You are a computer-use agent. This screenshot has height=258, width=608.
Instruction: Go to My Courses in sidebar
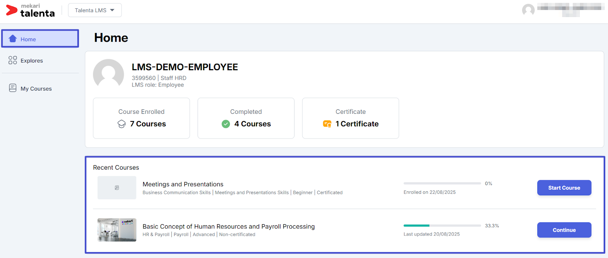[x=36, y=89]
